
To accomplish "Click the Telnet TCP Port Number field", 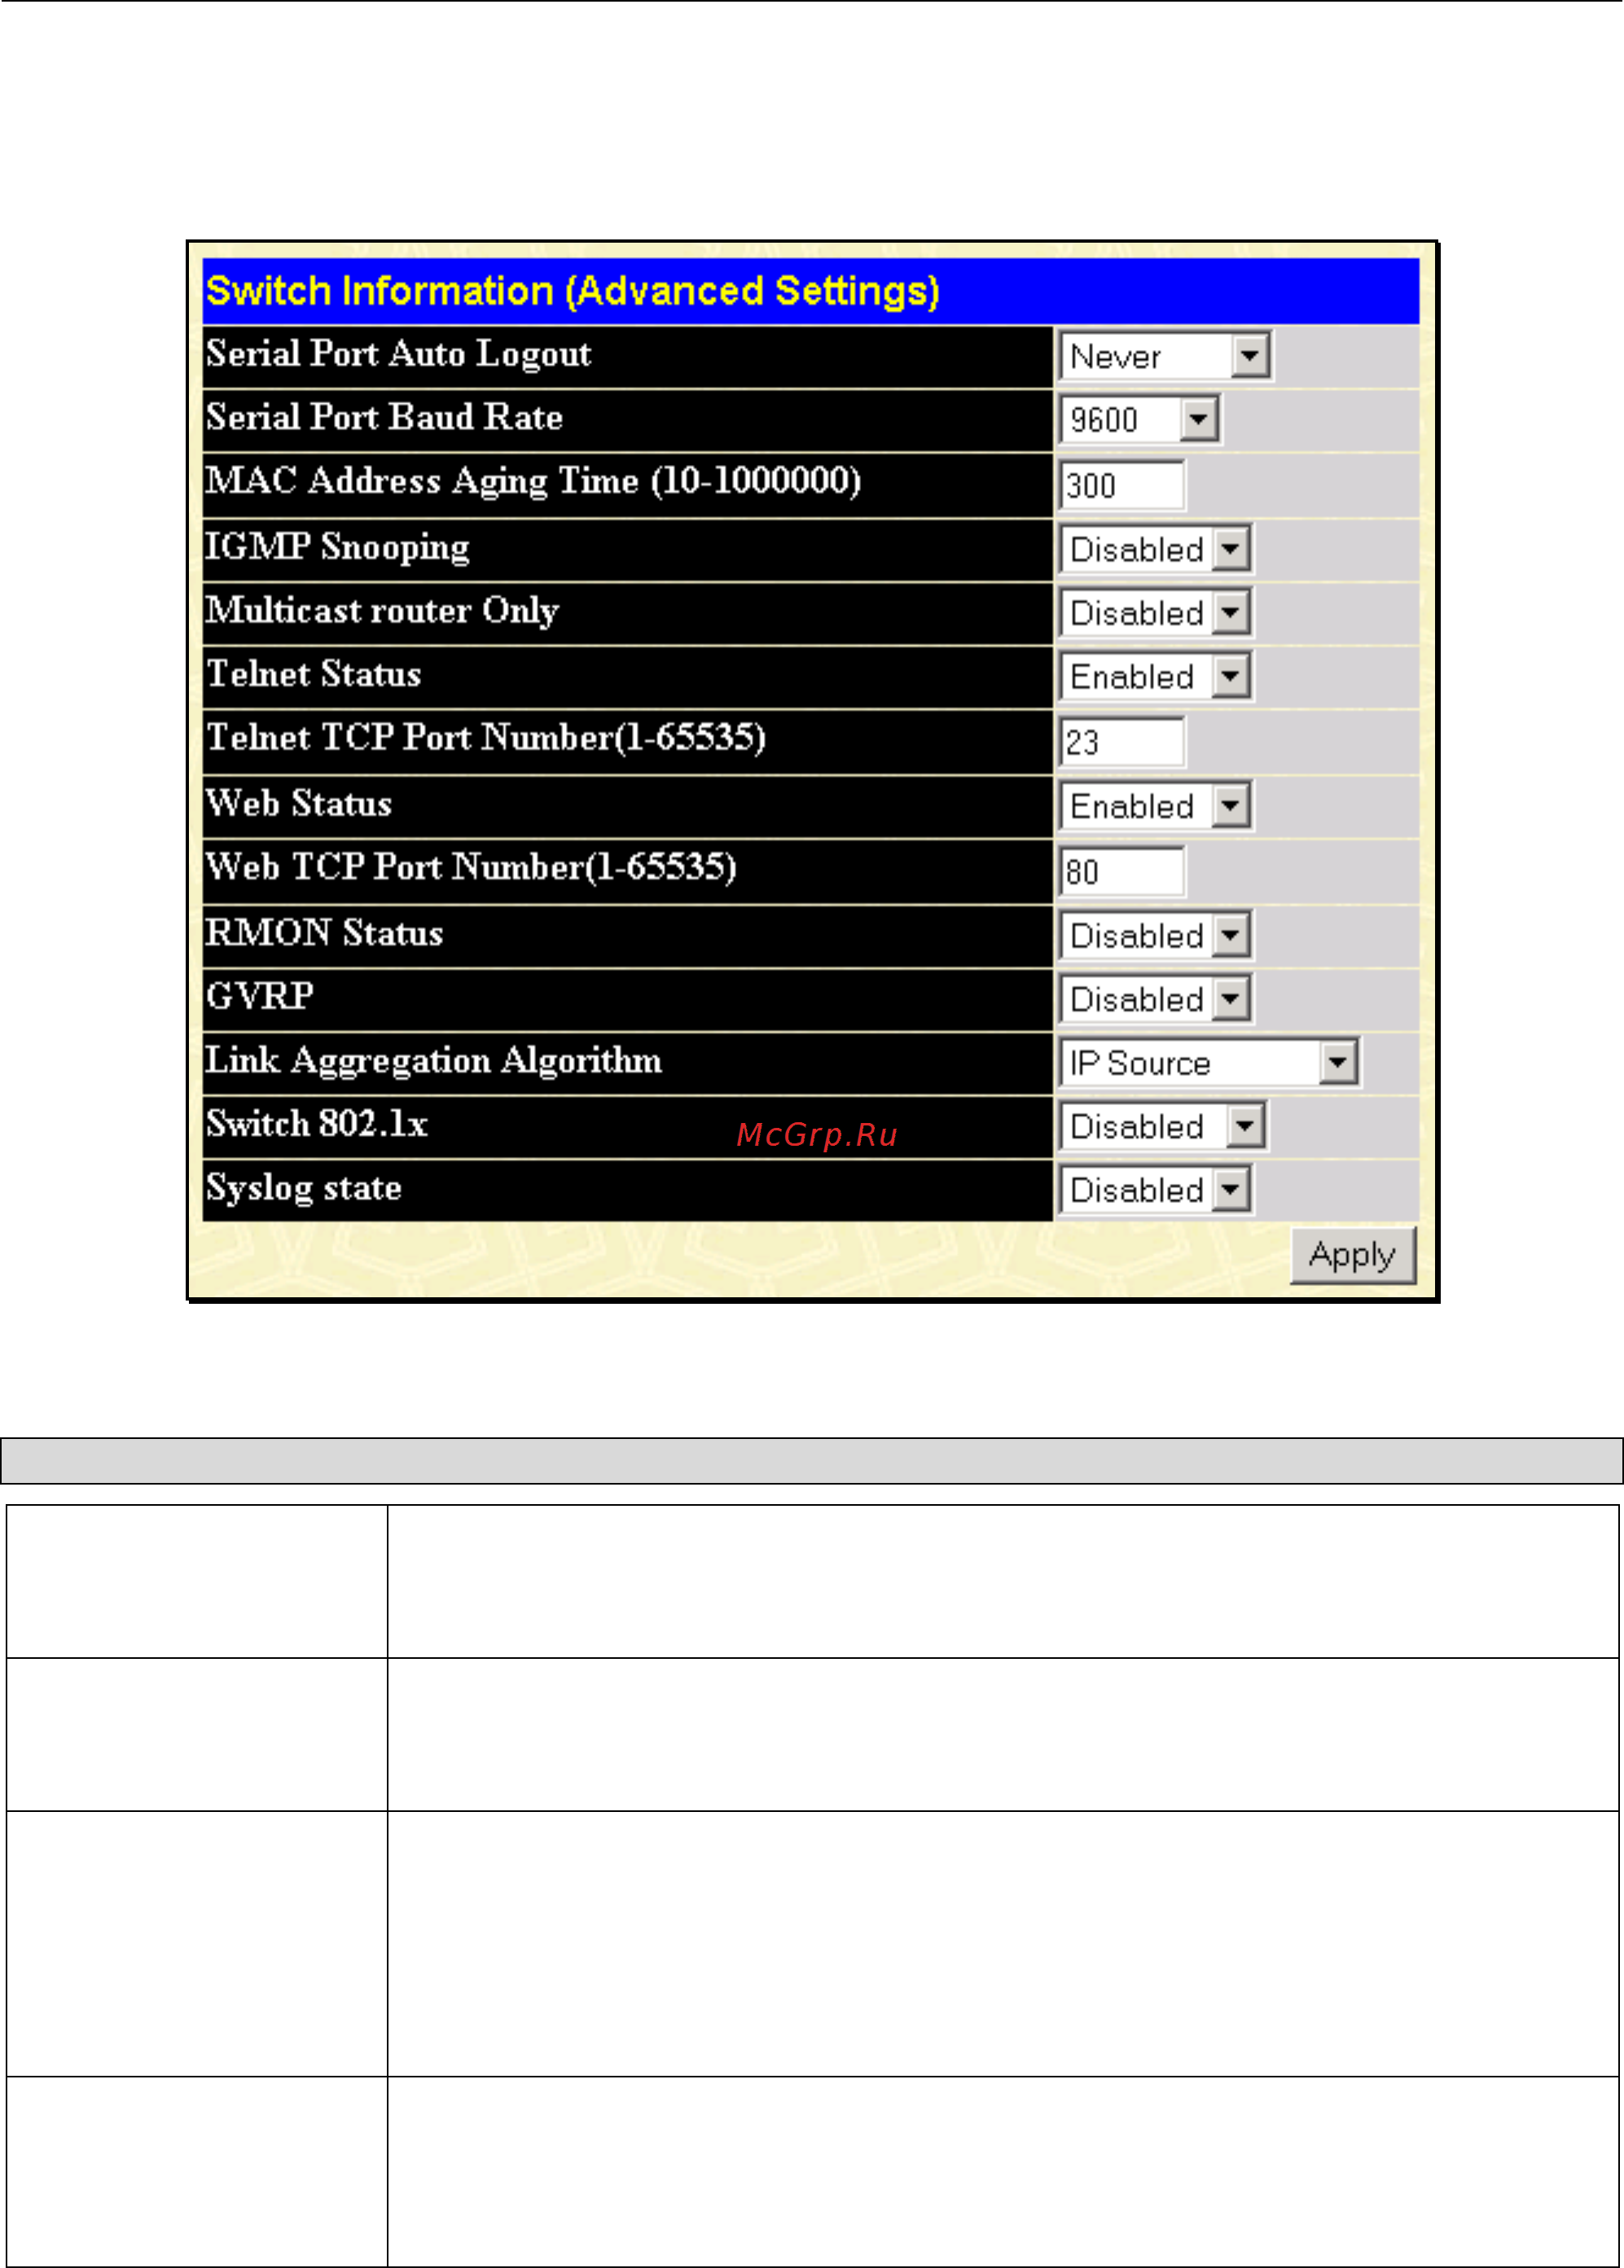I will 1122,742.
